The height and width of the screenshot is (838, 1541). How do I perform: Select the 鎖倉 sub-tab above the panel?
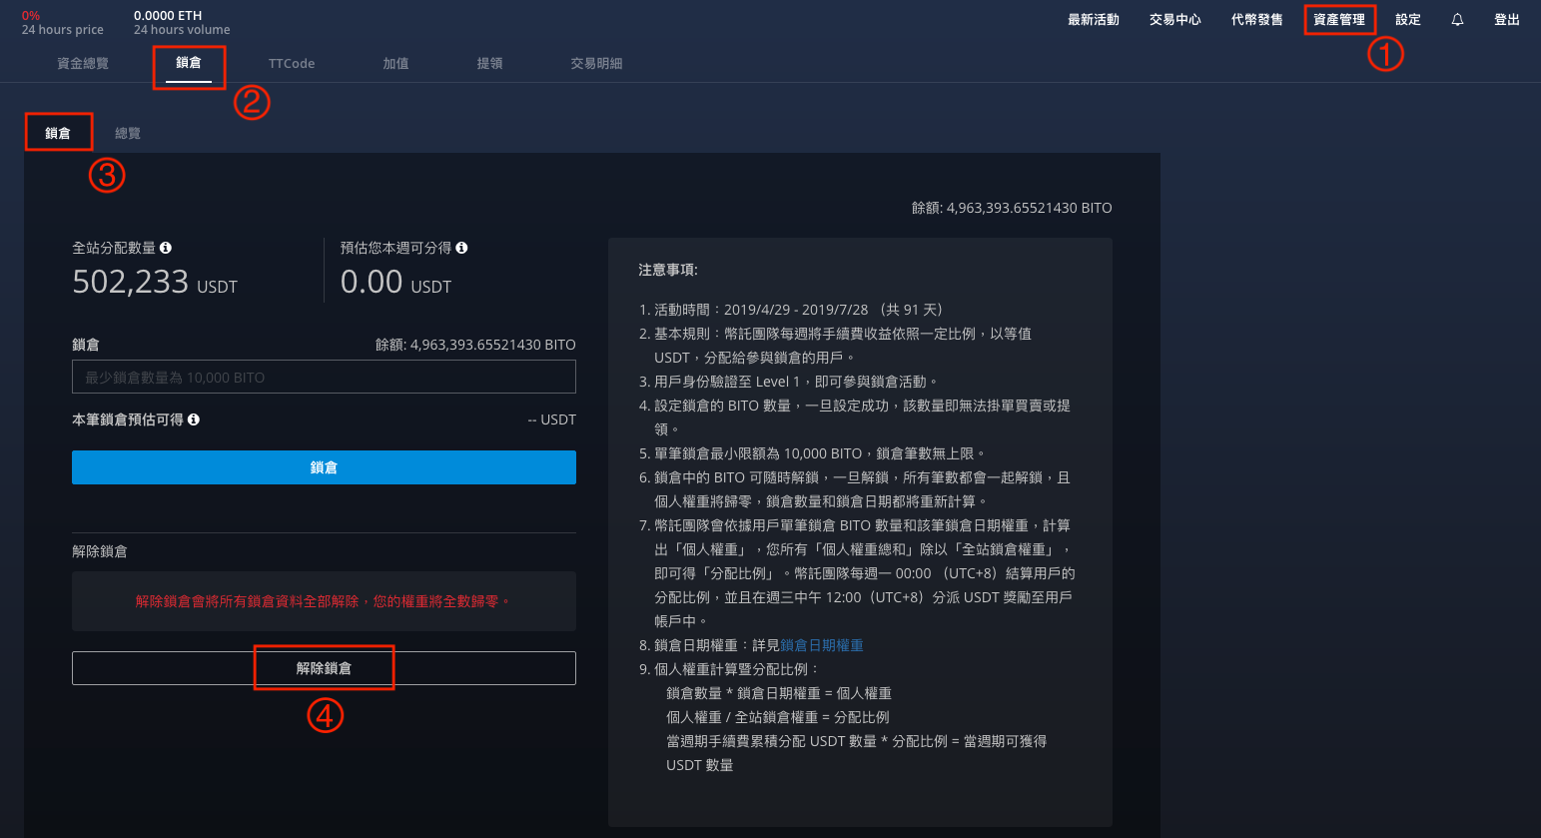pos(58,133)
